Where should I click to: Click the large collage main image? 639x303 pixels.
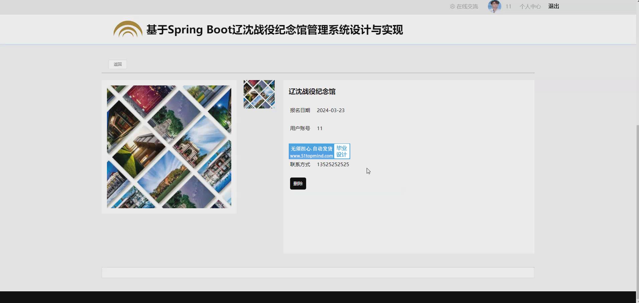pyautogui.click(x=169, y=147)
